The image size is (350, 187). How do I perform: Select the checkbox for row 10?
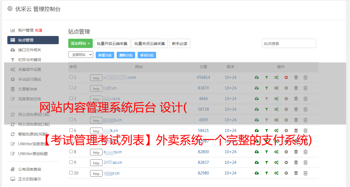coord(71,173)
